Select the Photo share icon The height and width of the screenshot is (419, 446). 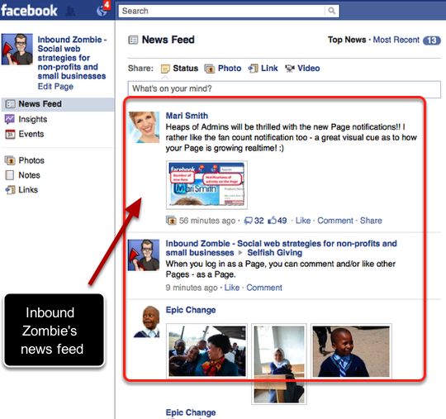point(210,69)
